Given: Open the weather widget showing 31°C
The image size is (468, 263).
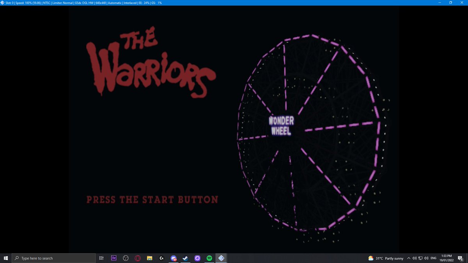Looking at the screenshot, I should [x=386, y=258].
